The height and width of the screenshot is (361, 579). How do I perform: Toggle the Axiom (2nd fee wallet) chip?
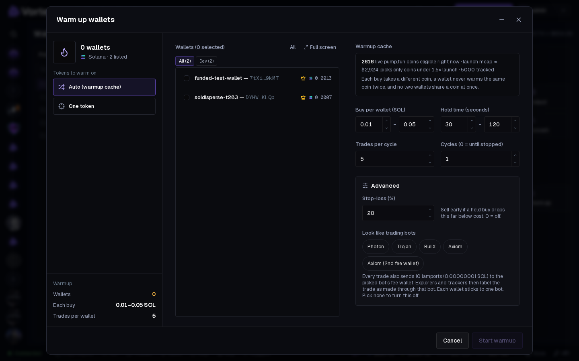(x=393, y=264)
